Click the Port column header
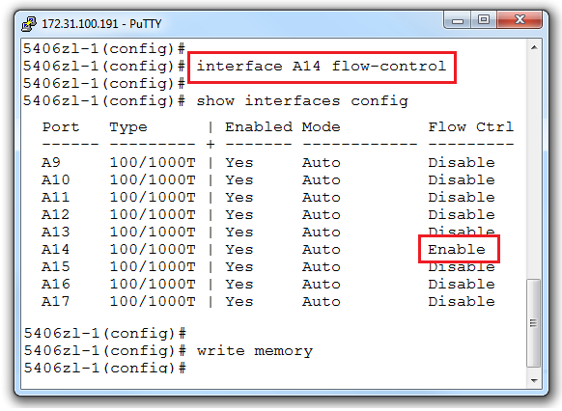Screen dimensions: 562x411 61,127
